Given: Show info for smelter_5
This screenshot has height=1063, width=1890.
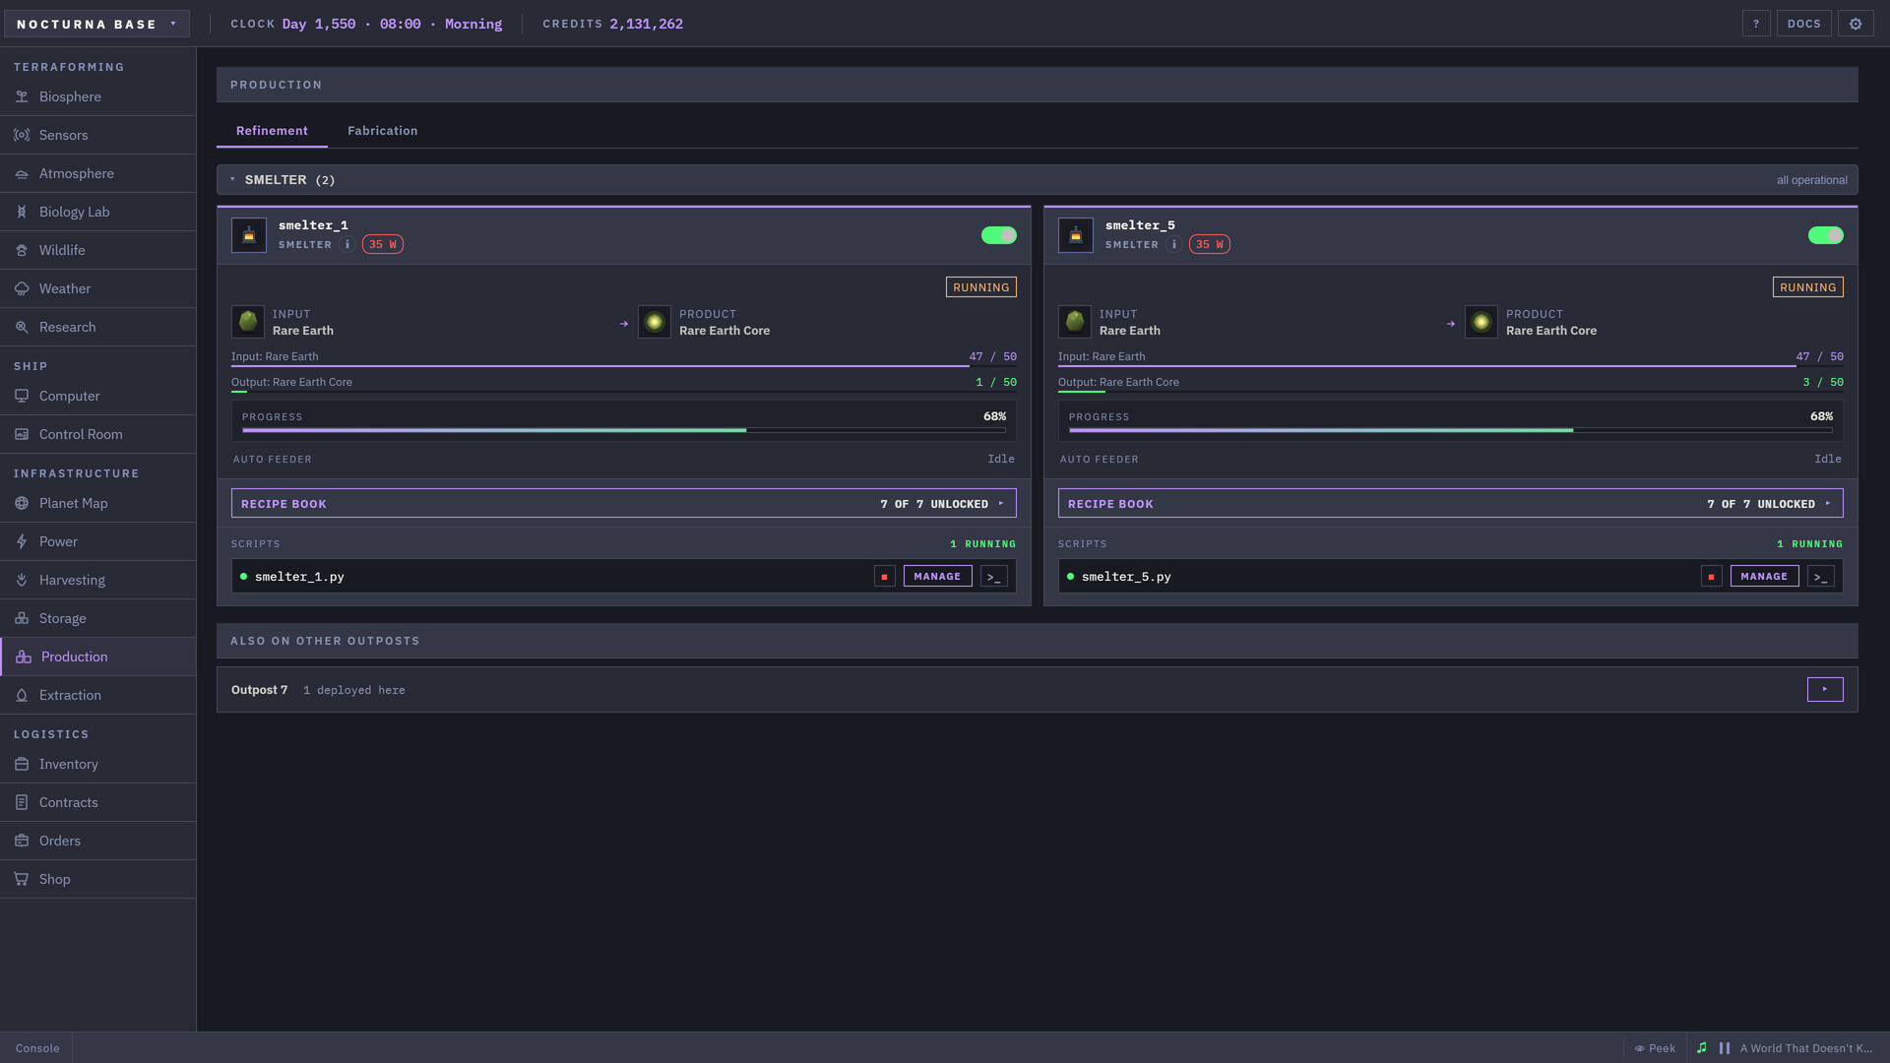Looking at the screenshot, I should tap(1173, 244).
